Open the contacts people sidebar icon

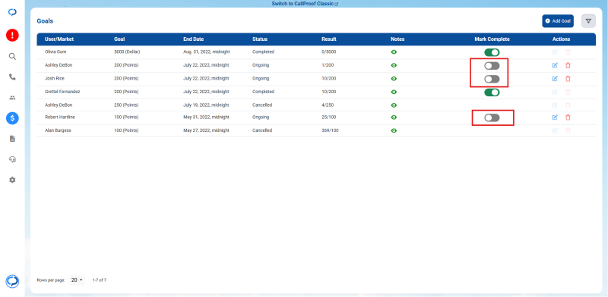click(12, 98)
